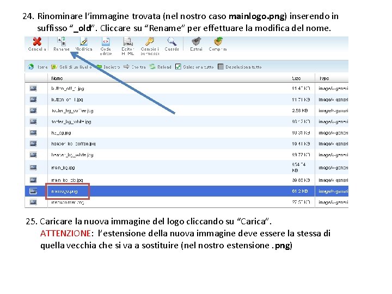Click the image icon of footer_bg_white.jpg row
This screenshot has height=294, width=392.
point(33,121)
